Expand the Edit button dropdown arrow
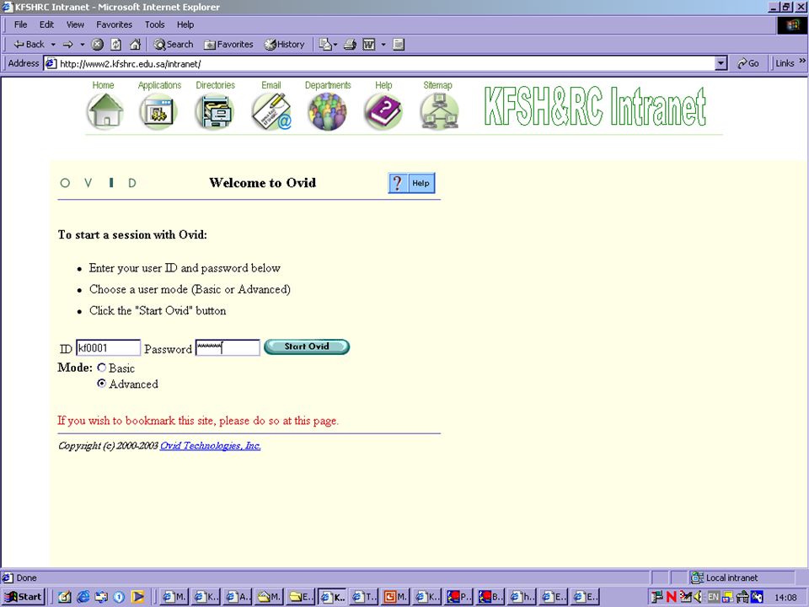Viewport: 809px width, 607px height. 383,45
